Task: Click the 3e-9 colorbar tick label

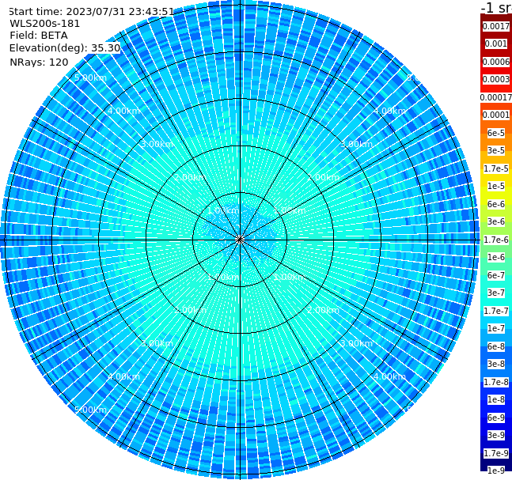Action: point(496,435)
